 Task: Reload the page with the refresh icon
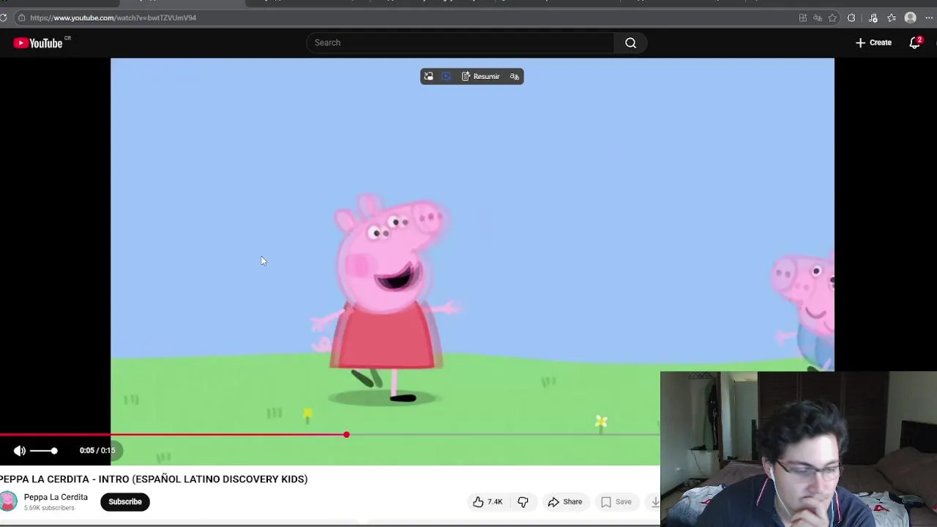click(3, 18)
